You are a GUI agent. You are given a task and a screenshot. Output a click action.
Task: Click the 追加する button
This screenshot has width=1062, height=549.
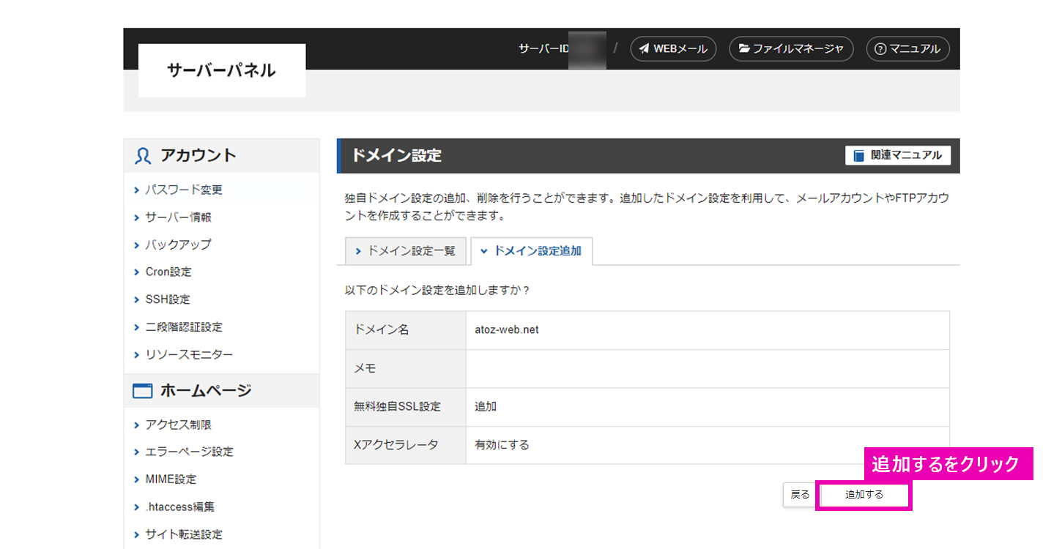pyautogui.click(x=864, y=496)
